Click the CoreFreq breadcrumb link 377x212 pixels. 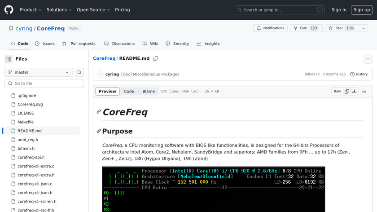(104, 58)
